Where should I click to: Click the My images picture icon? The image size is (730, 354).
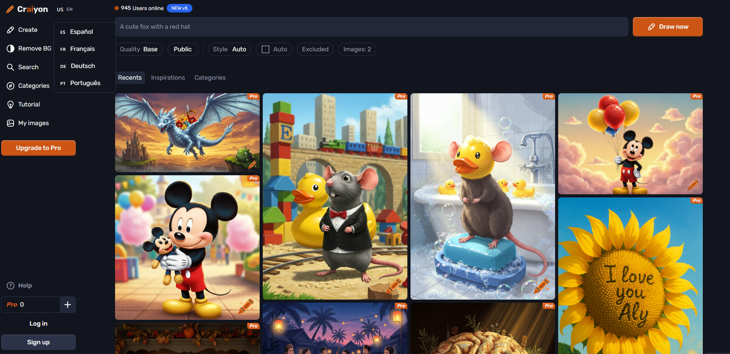(x=10, y=123)
